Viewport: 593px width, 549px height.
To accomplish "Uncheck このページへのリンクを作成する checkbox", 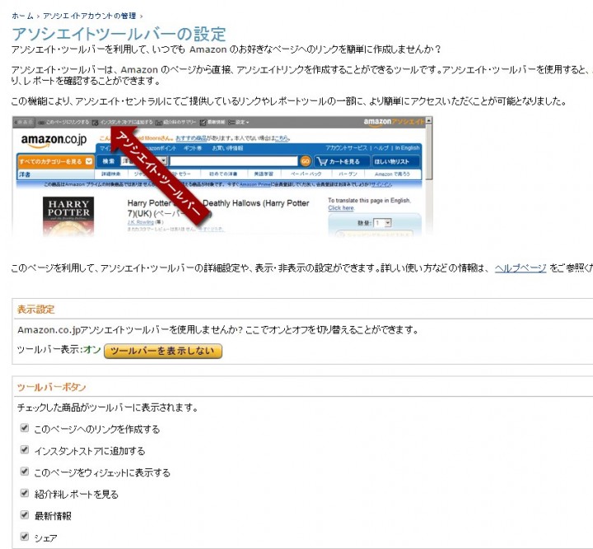I will pos(25,428).
